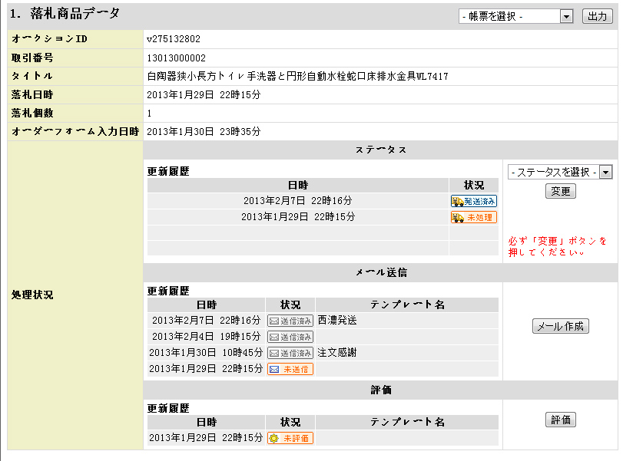Click the 発送済み truck status badge
The width and height of the screenshot is (623, 461).
473,201
